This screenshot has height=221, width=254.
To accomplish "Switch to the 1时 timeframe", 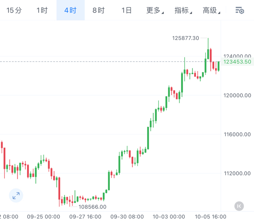I will [x=42, y=10].
